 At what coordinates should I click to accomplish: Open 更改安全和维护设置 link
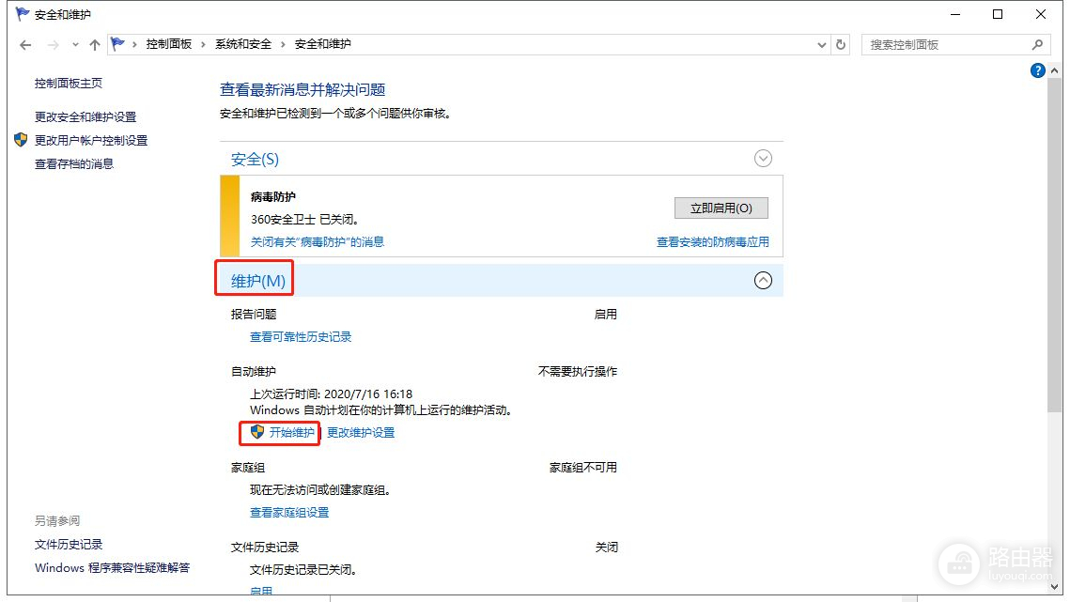[x=85, y=116]
